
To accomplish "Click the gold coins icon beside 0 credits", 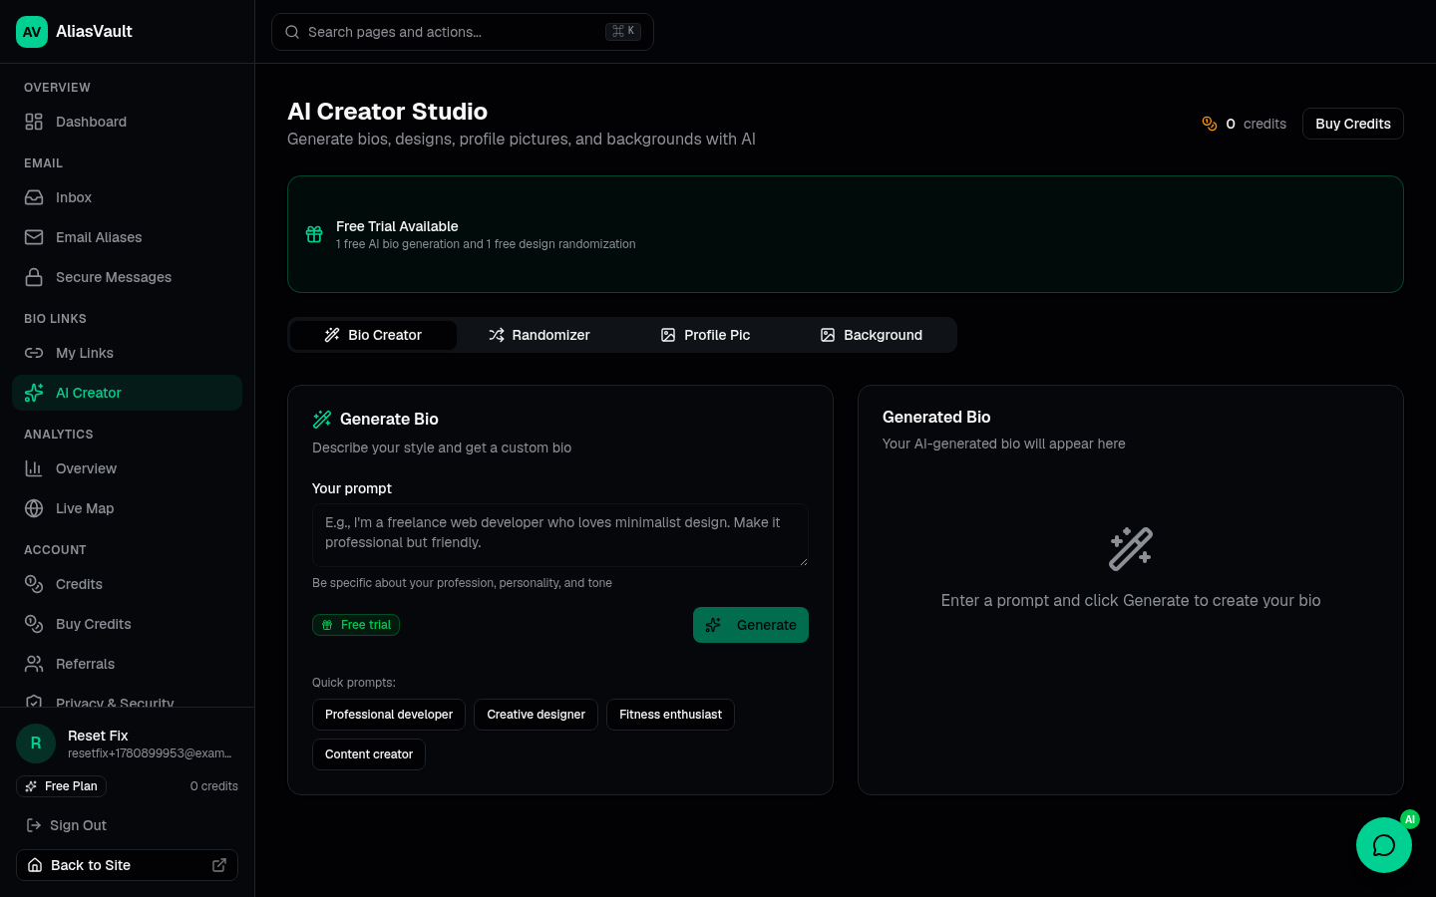I will [x=1210, y=124].
